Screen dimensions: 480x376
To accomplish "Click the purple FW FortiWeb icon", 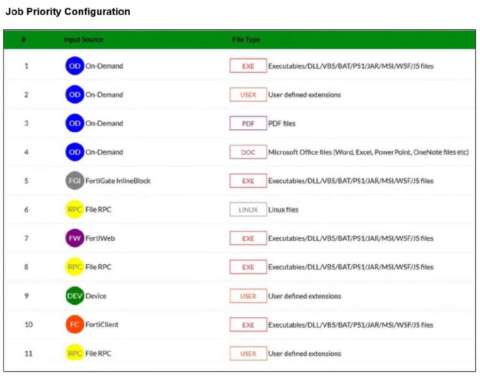I will [74, 238].
